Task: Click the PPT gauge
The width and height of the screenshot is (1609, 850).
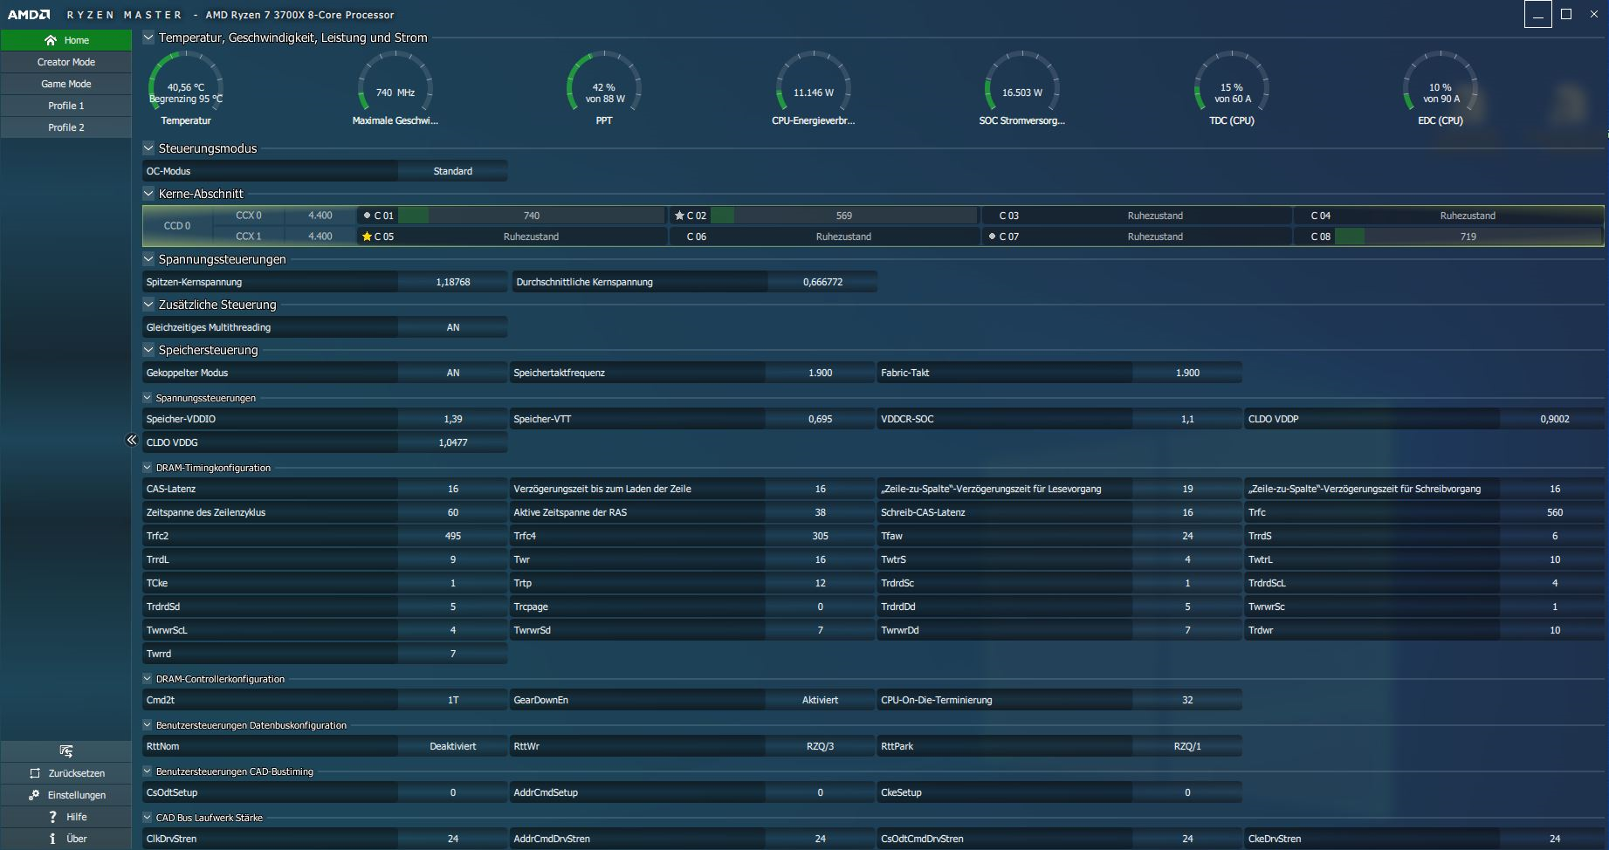Action: (x=604, y=88)
